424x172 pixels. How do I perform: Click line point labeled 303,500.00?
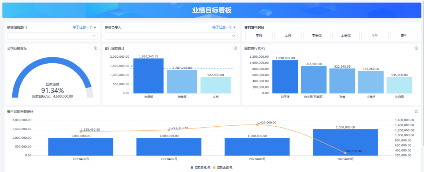pyautogui.click(x=345, y=153)
